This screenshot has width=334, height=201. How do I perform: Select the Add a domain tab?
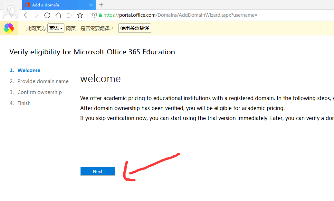[x=55, y=5]
